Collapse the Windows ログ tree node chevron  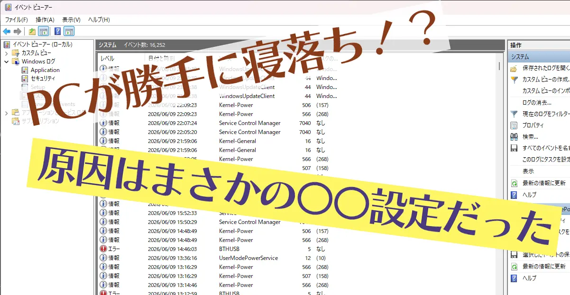[7, 62]
